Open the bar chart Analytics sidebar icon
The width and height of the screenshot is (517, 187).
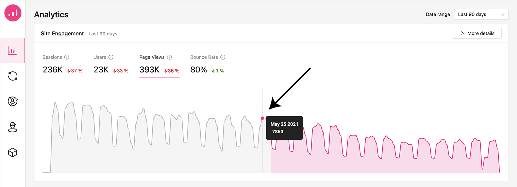pos(13,51)
